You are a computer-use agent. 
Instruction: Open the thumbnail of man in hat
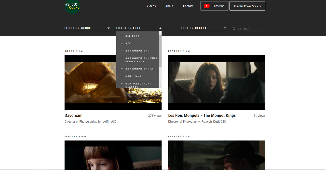(216, 155)
